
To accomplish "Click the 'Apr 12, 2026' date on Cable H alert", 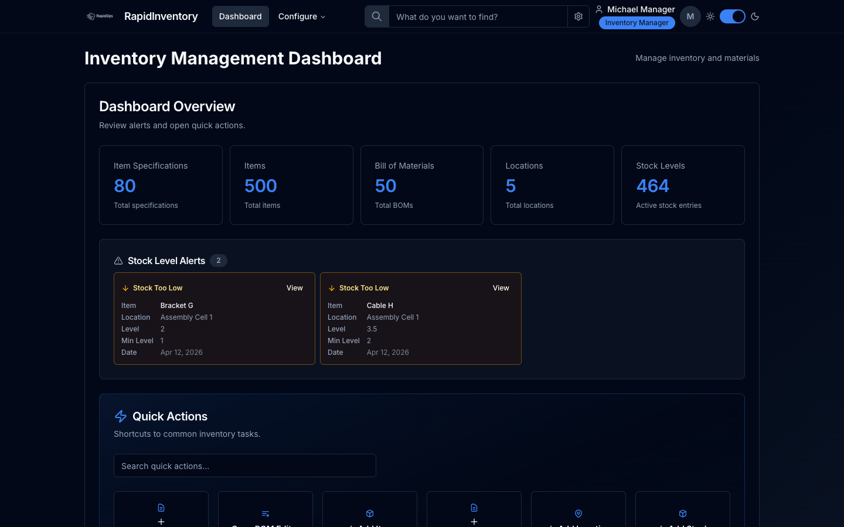I will pos(388,353).
